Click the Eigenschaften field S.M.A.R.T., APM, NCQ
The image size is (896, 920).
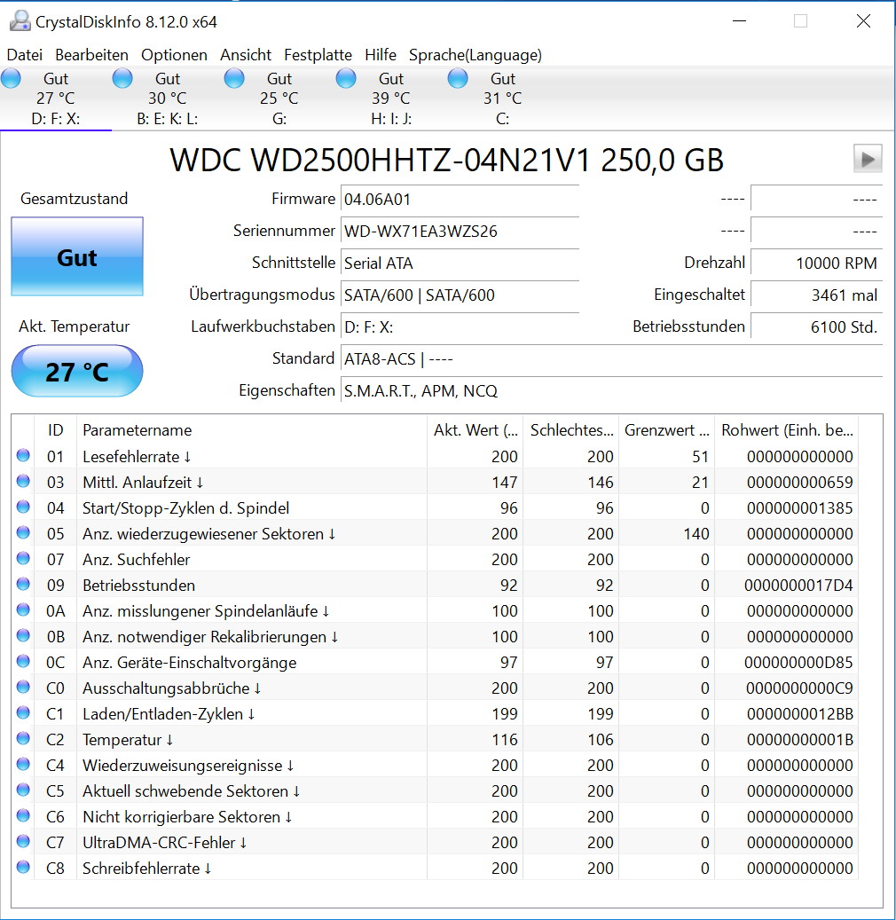pyautogui.click(x=611, y=390)
